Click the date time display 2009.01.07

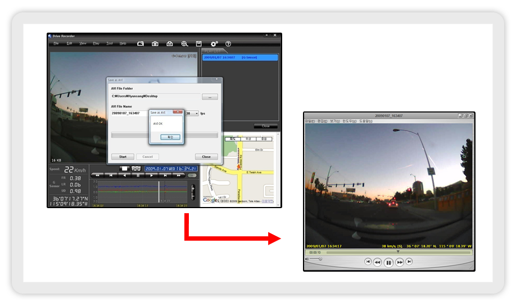[x=171, y=169]
